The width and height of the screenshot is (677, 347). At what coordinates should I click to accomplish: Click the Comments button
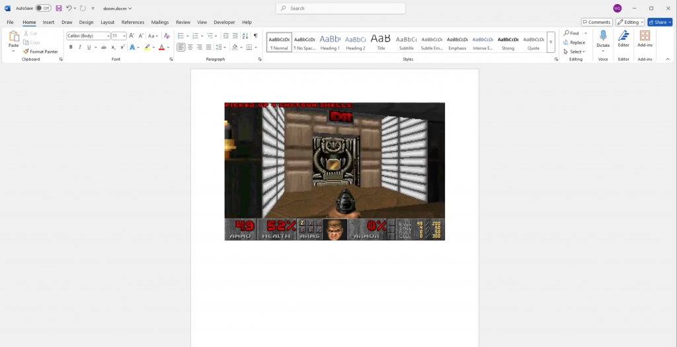[597, 22]
